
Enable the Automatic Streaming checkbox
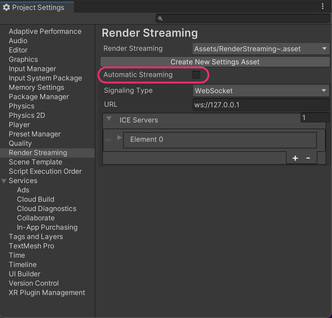(x=196, y=75)
